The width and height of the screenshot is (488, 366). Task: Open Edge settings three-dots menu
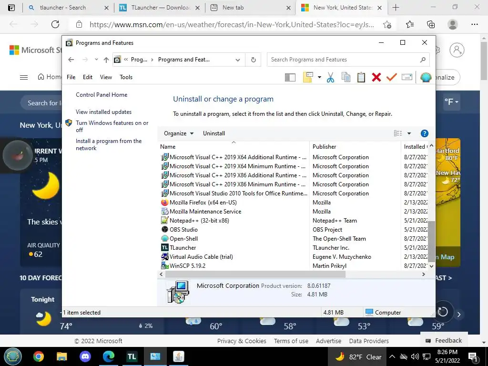click(474, 24)
